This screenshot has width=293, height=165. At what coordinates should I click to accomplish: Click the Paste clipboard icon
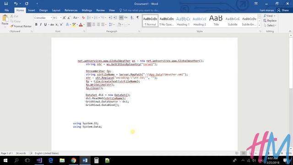[x=5, y=18]
